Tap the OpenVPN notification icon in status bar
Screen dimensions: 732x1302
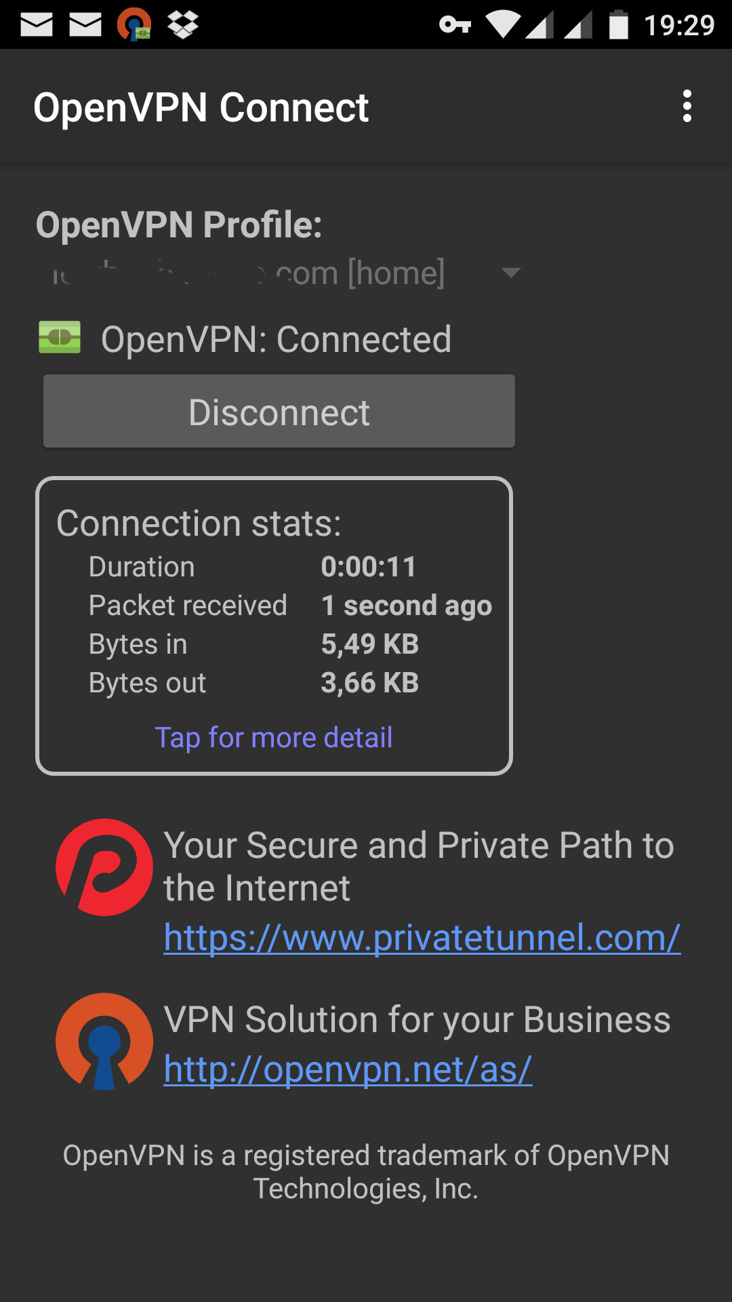[134, 25]
